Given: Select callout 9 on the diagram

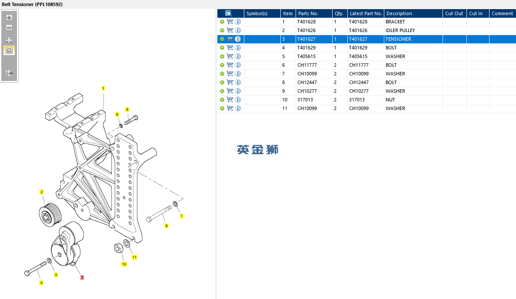Looking at the screenshot, I should click(117, 114).
